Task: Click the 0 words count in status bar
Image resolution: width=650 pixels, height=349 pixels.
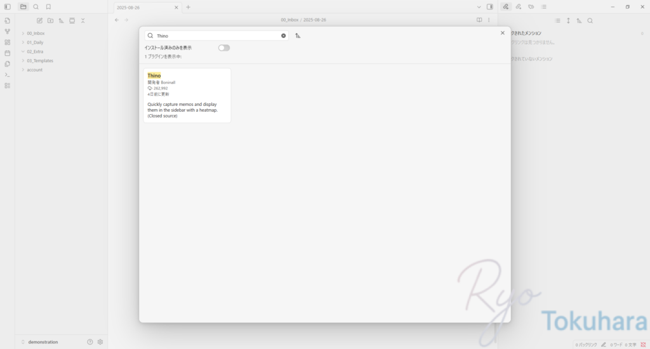Action: [x=616, y=345]
